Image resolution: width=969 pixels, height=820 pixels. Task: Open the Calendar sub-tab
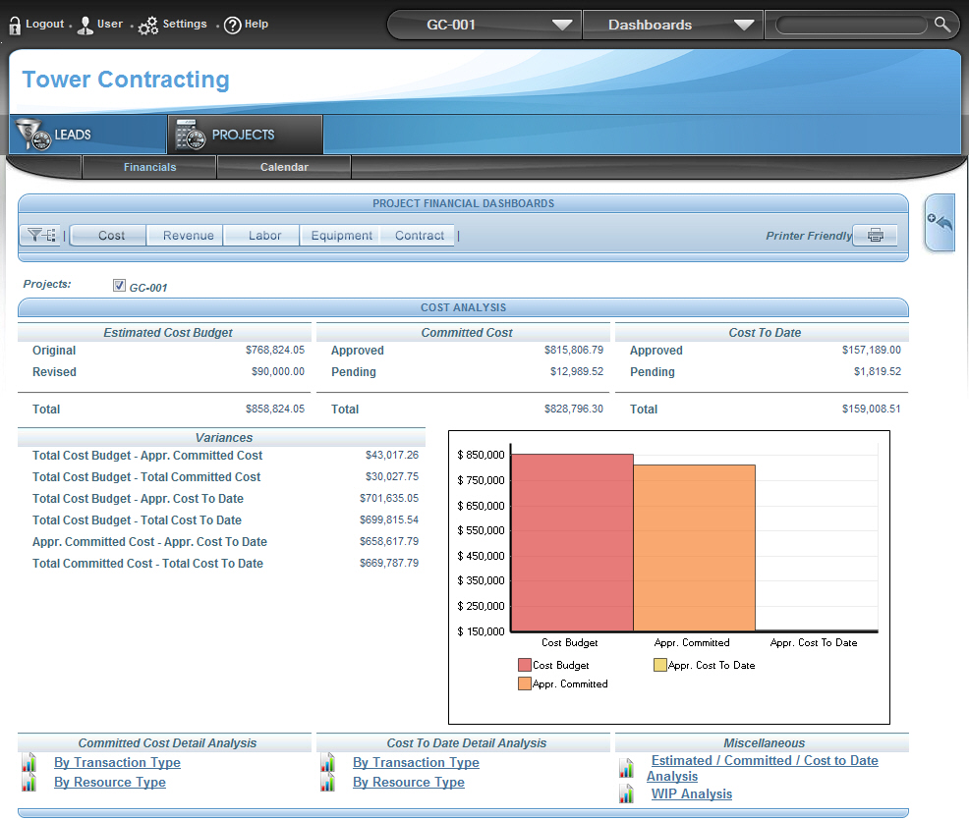click(284, 167)
